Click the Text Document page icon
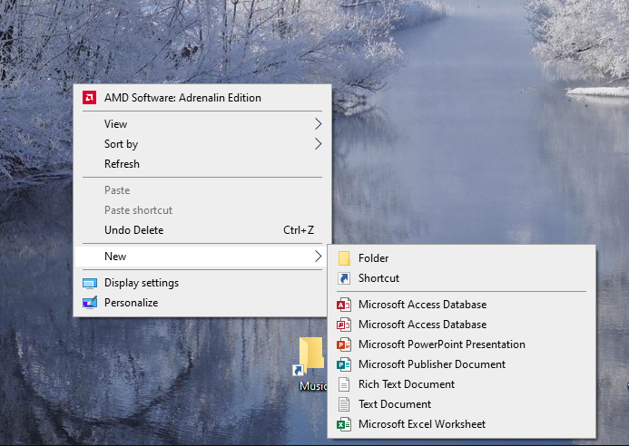Image resolution: width=629 pixels, height=446 pixels. click(x=344, y=404)
